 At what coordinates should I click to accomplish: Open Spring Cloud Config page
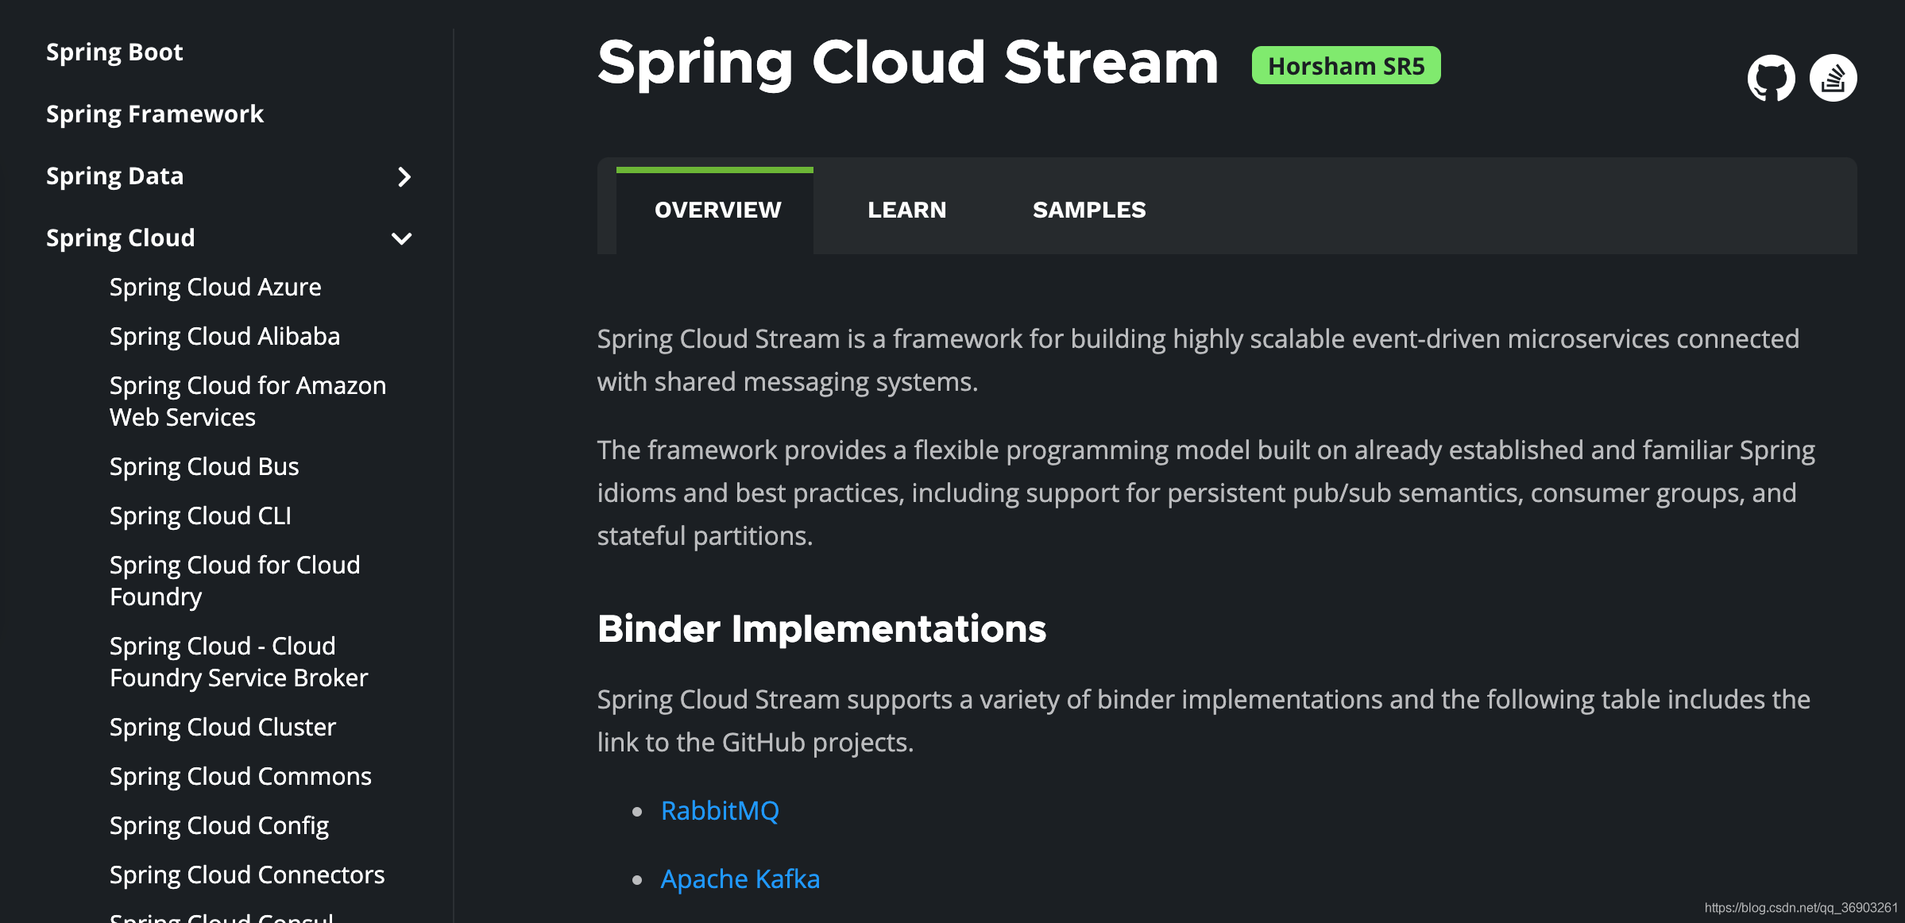(219, 825)
